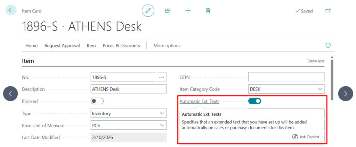Expand Item Category Code dropdown

(x=320, y=89)
